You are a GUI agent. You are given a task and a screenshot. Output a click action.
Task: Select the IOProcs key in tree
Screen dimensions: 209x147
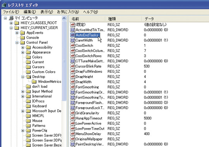point(38,101)
